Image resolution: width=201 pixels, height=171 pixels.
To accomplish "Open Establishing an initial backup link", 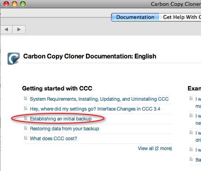I will [61, 119].
